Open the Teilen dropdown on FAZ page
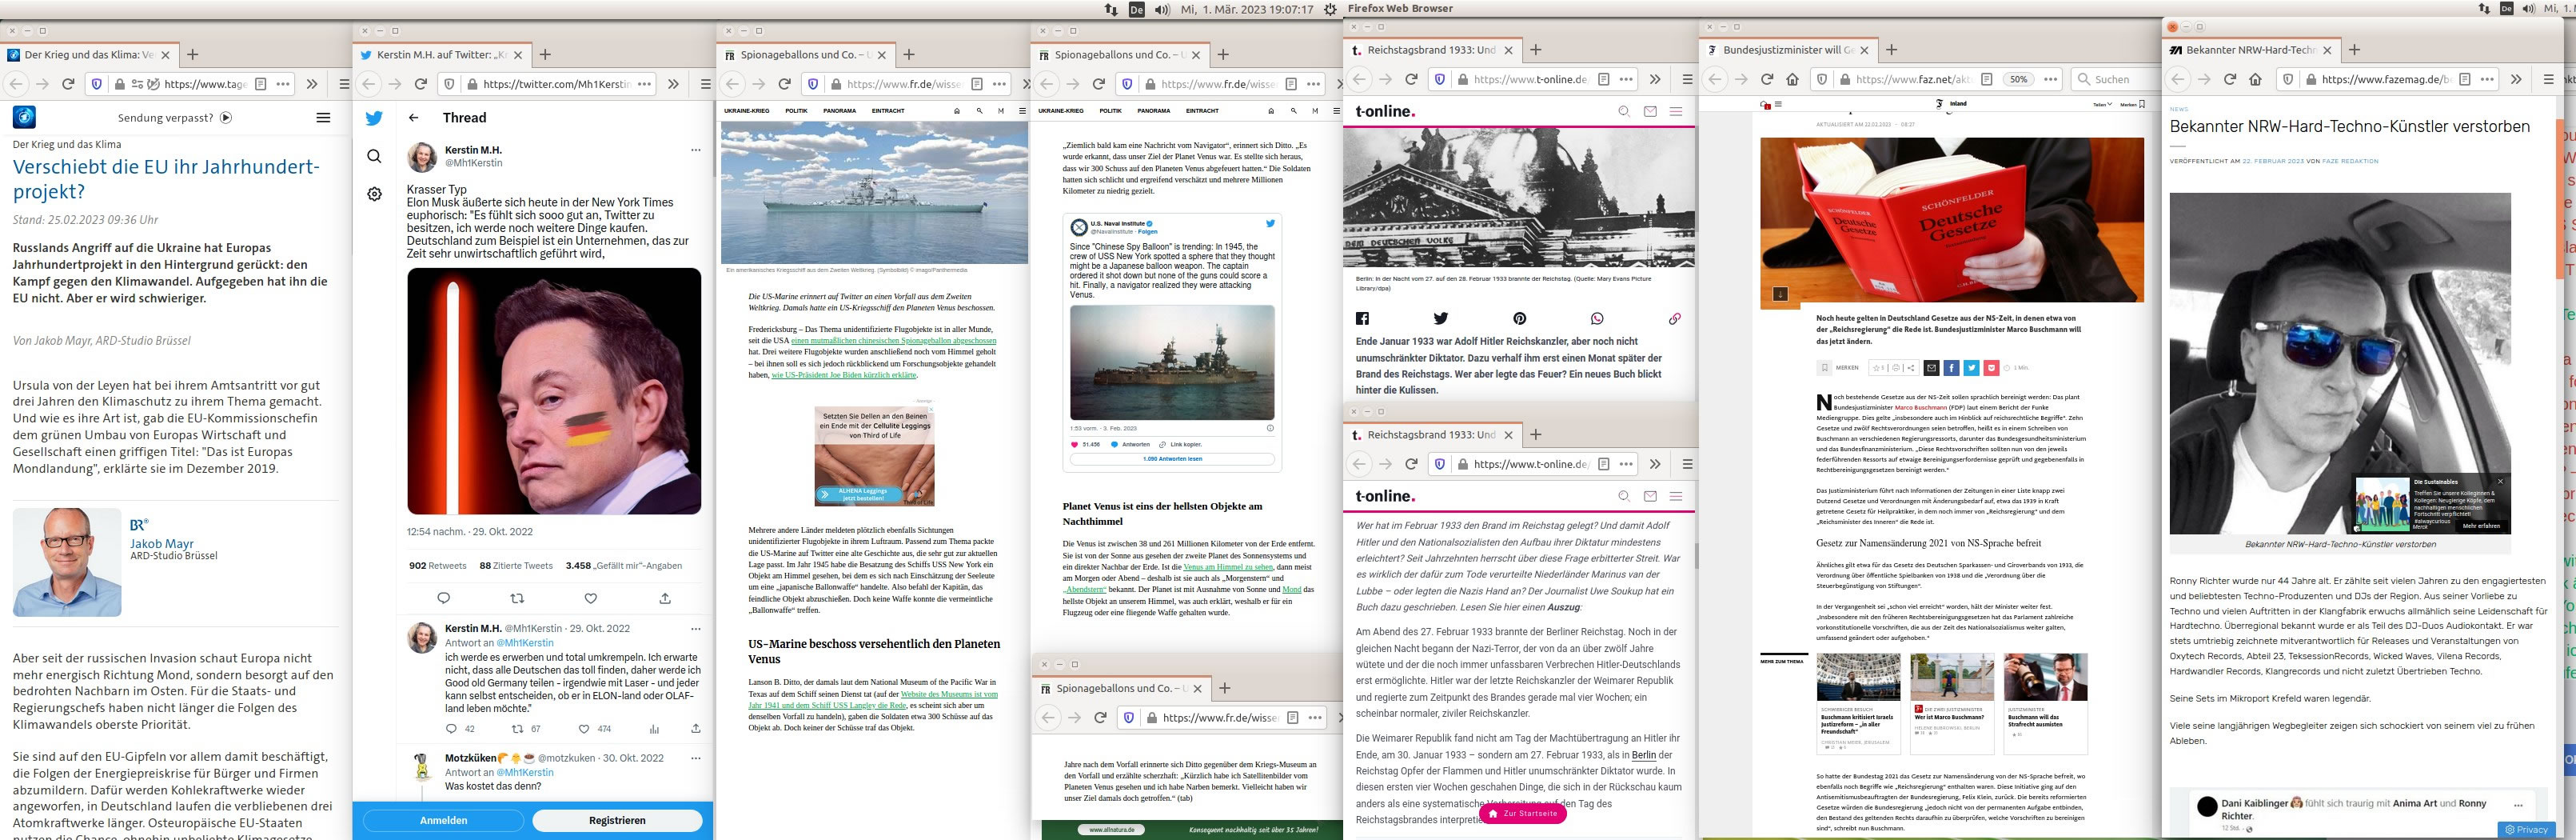The image size is (2576, 840). (x=2102, y=103)
